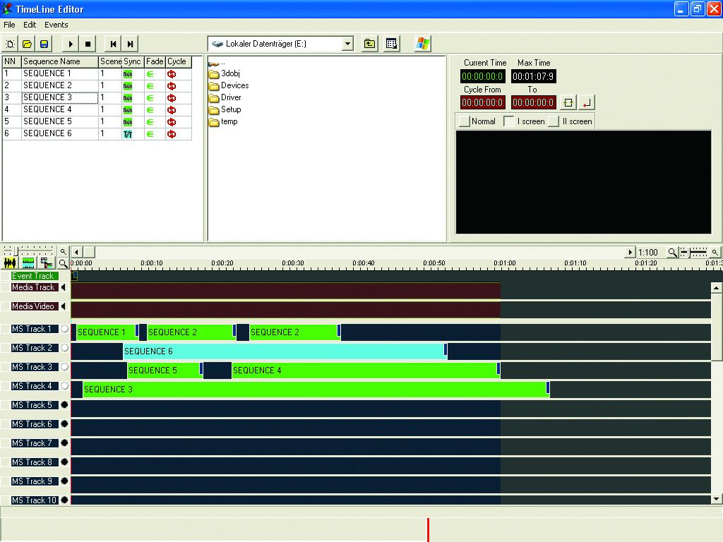
Task: Click the New file toolbar icon
Action: click(x=10, y=44)
